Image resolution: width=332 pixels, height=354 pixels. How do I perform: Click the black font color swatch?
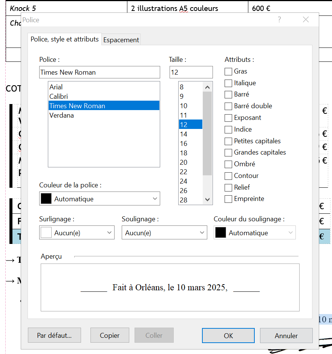pyautogui.click(x=46, y=199)
